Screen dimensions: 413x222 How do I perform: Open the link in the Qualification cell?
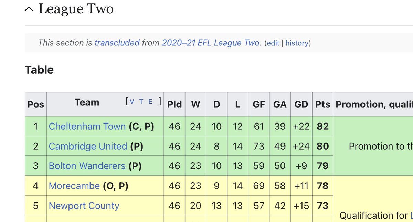pos(411,215)
